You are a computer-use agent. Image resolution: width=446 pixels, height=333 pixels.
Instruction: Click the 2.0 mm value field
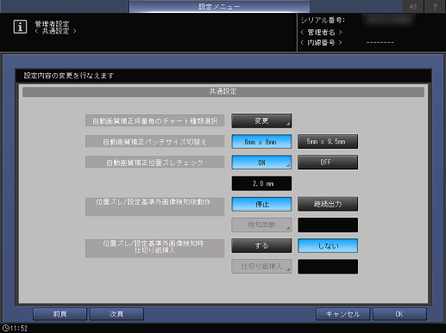pos(261,183)
